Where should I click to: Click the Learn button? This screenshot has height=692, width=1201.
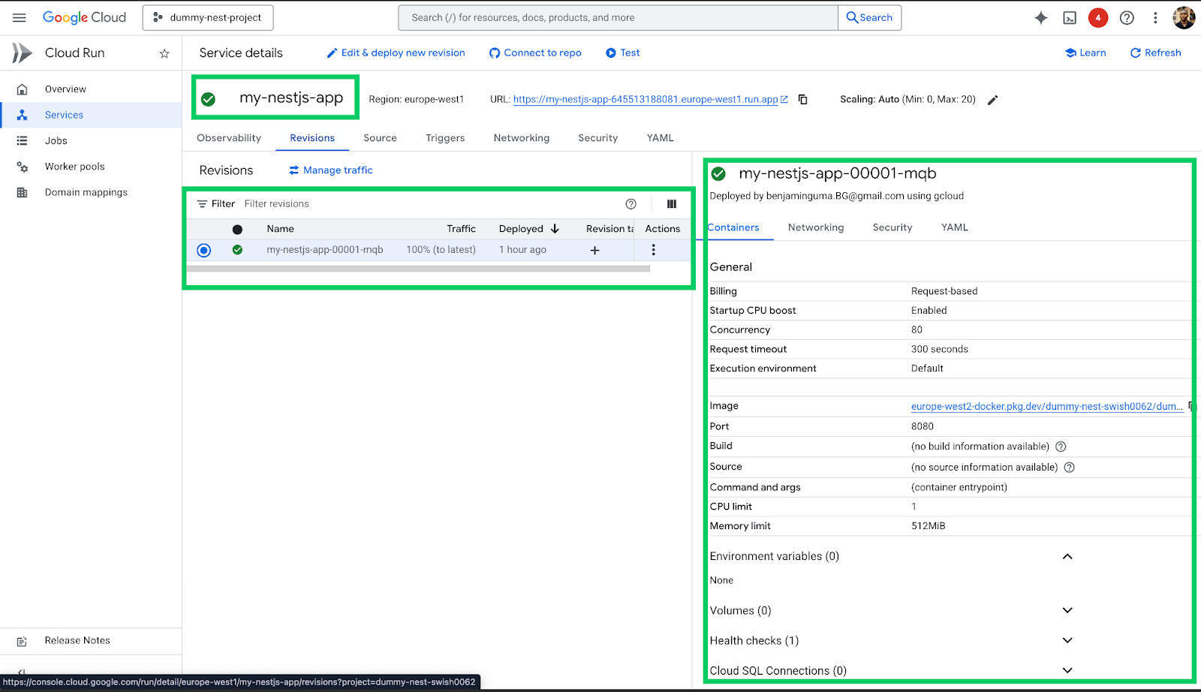click(1085, 53)
